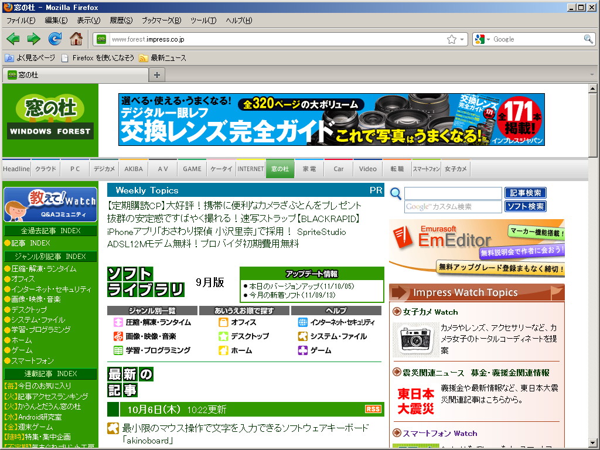Switch to the GAME section tab
600x450 pixels.
[x=192, y=168]
